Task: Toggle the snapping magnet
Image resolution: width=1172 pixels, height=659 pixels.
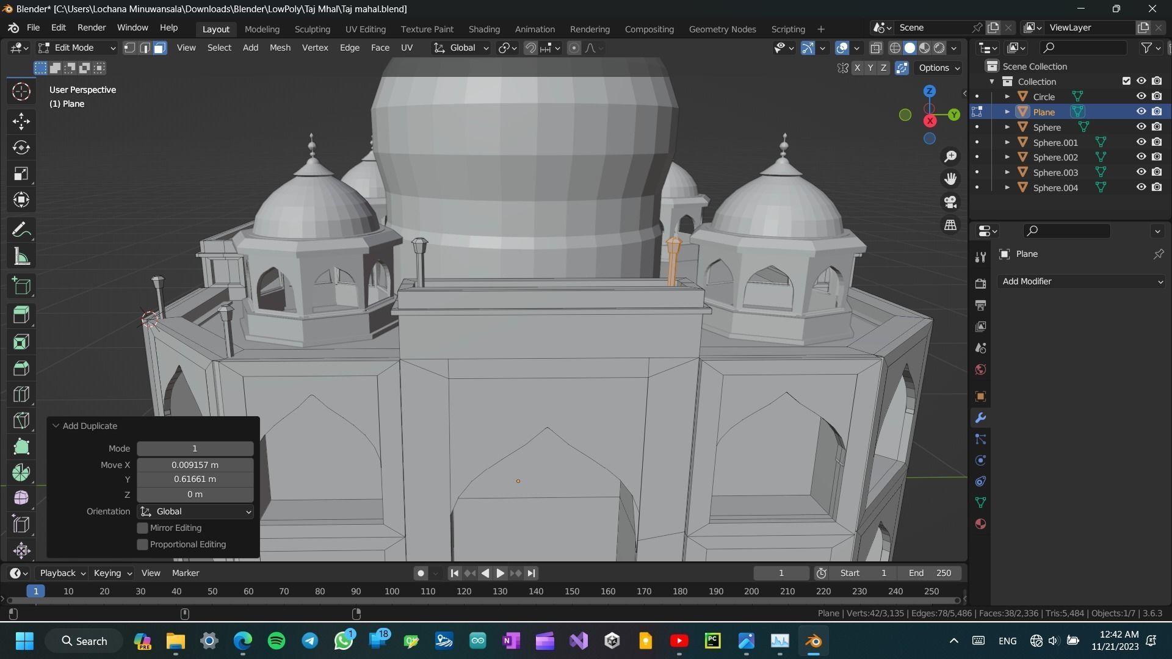Action: [530, 48]
